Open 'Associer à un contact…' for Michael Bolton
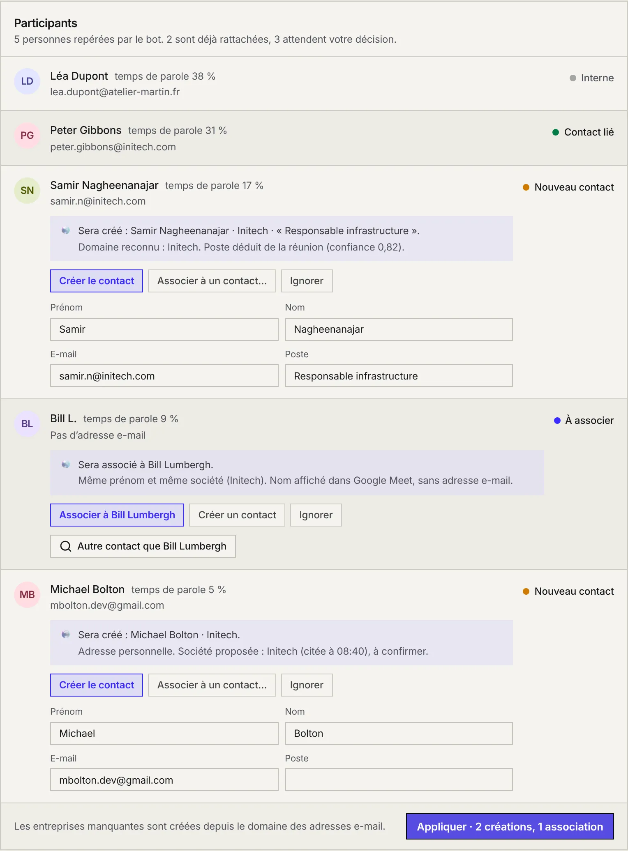This screenshot has height=851, width=628. pos(212,685)
